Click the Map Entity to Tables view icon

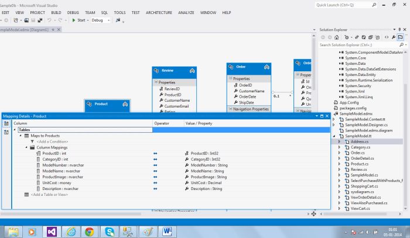click(6, 123)
